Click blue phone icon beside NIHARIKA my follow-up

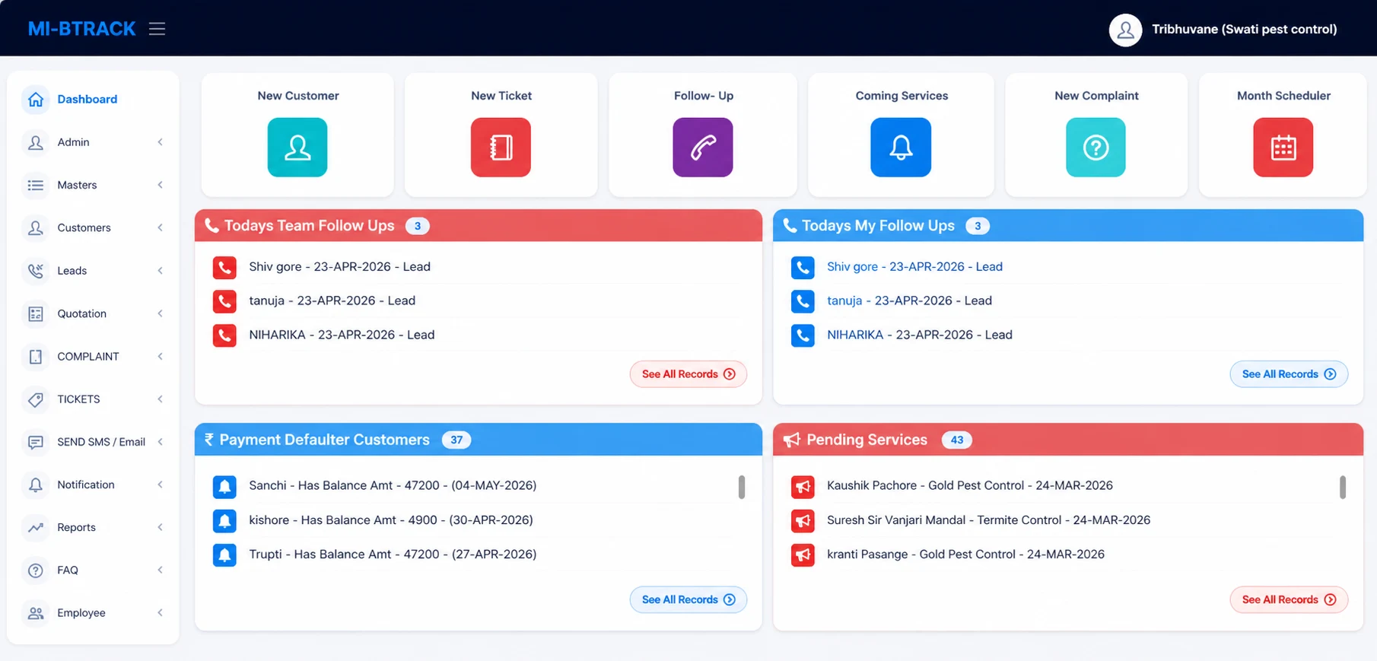pos(803,335)
